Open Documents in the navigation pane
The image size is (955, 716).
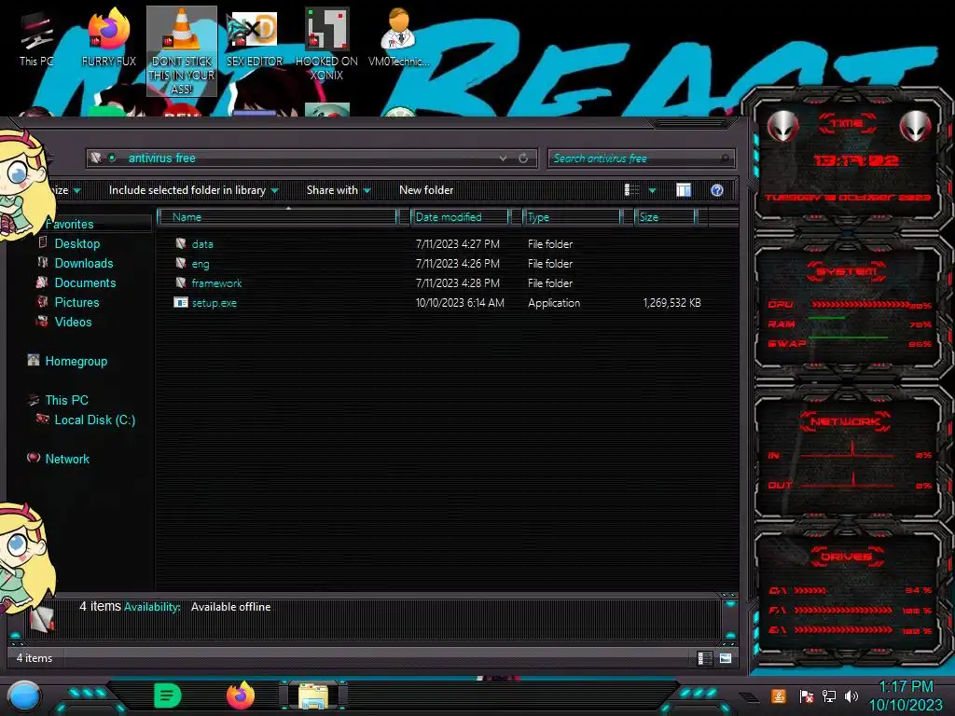(85, 282)
